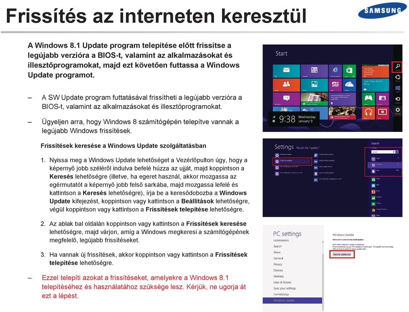The width and height of the screenshot is (409, 312).
Task: Open the Camera tile
Action: (x=383, y=99)
